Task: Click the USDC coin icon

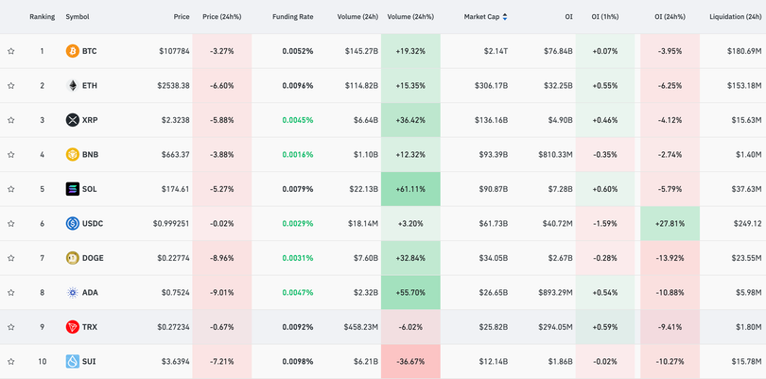Action: click(72, 224)
